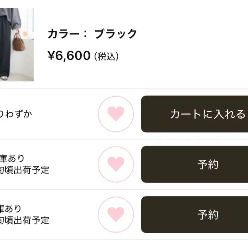This screenshot has height=248, width=248.
Task: Click the brown handbag in the product photo
Action: [x=19, y=43]
